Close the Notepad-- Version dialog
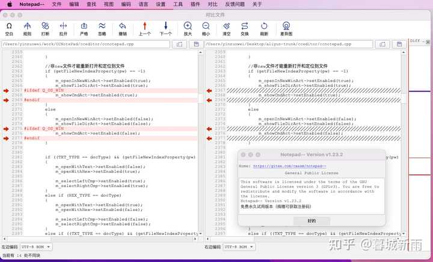 tap(244, 155)
